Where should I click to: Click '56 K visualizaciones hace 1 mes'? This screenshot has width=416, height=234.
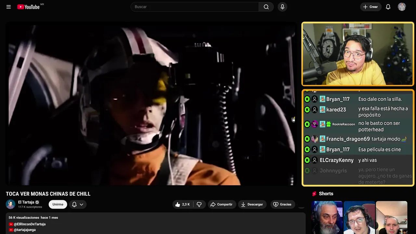(33, 217)
